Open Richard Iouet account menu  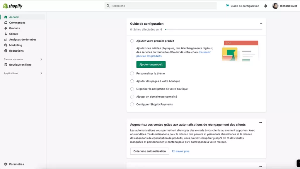click(x=284, y=6)
